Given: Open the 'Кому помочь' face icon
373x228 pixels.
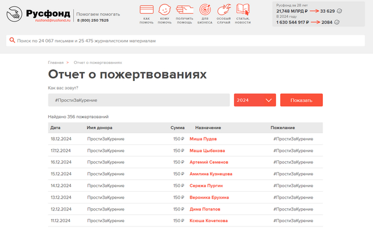Looking at the screenshot, I should (x=165, y=10).
